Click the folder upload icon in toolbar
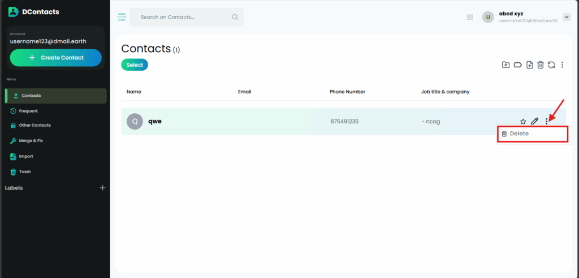Screen dimensions: 579x278 (505, 65)
